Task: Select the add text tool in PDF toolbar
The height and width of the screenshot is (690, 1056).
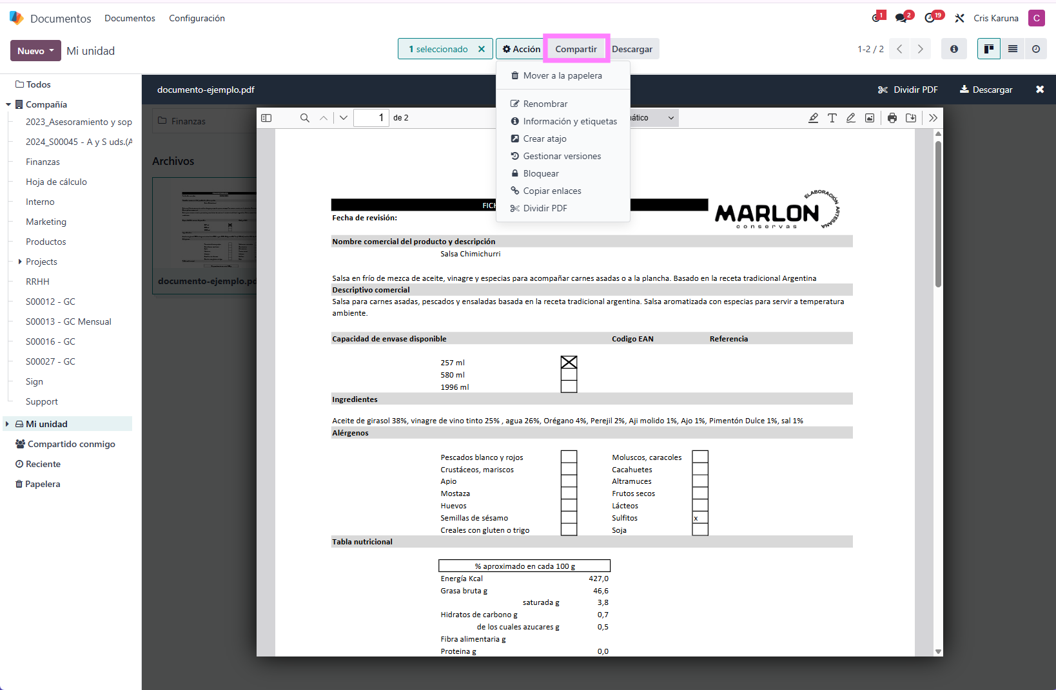Action: (x=832, y=118)
